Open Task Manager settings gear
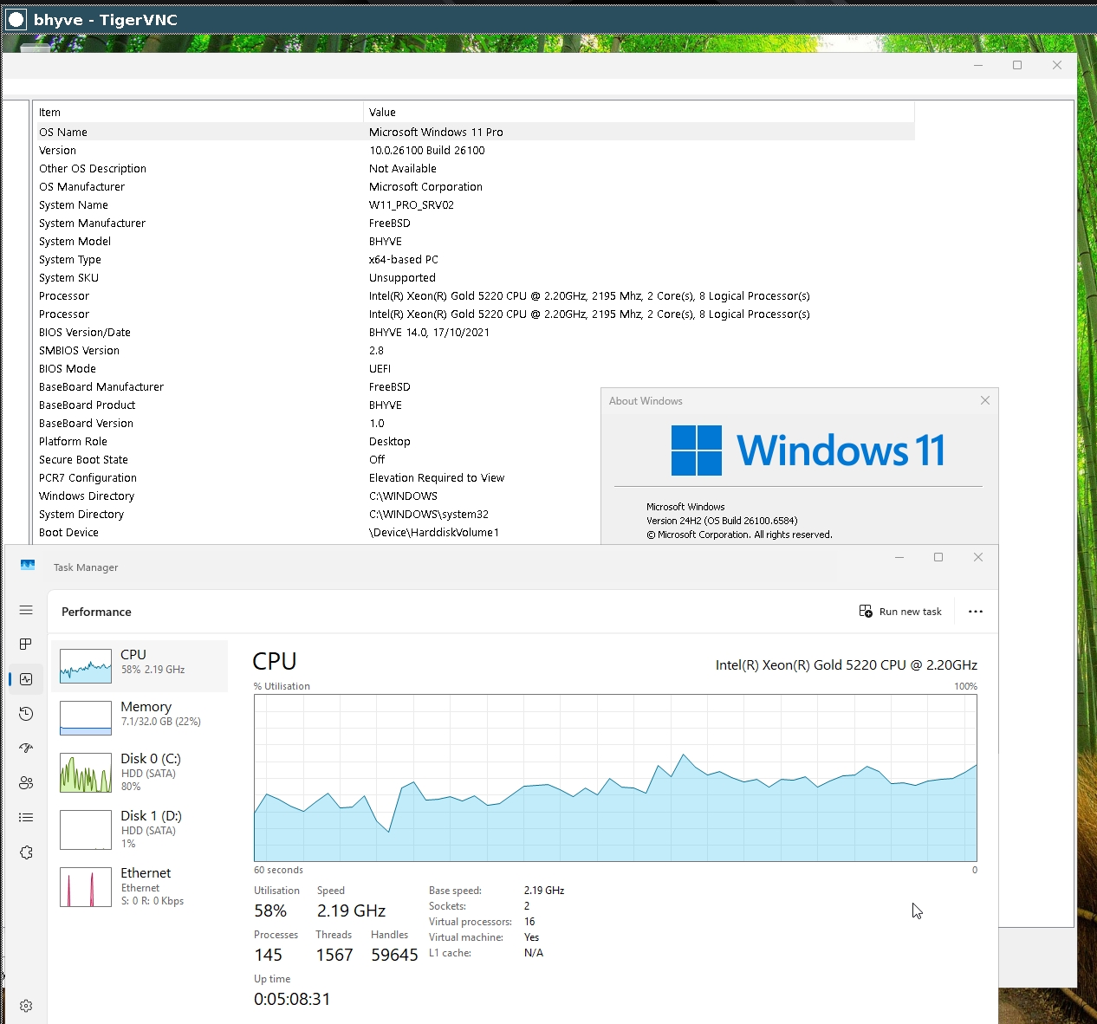The height and width of the screenshot is (1024, 1097). [26, 1006]
